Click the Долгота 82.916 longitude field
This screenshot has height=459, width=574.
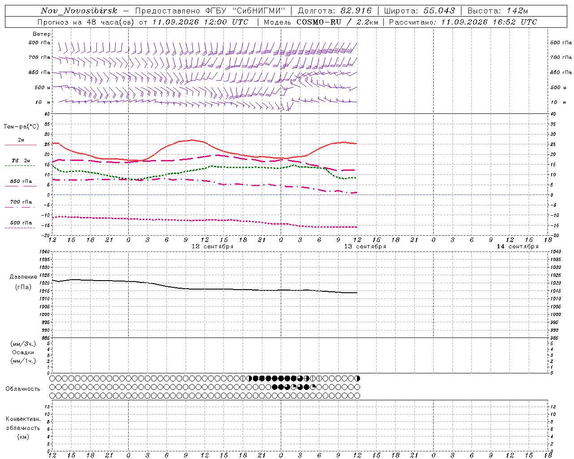click(x=335, y=11)
